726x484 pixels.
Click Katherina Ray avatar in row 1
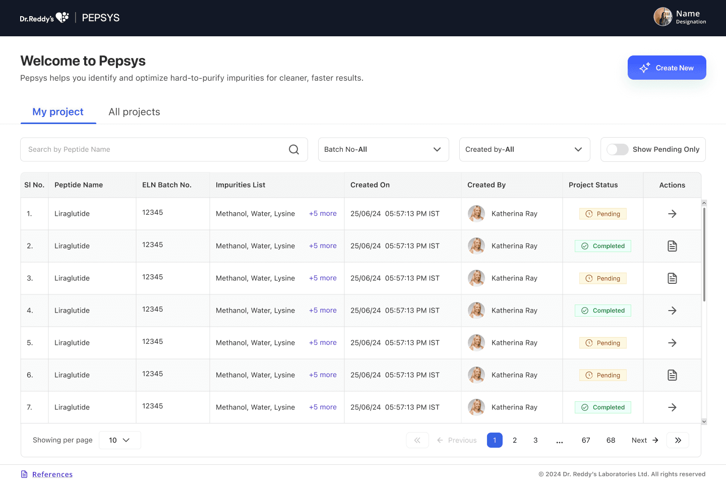click(x=476, y=214)
